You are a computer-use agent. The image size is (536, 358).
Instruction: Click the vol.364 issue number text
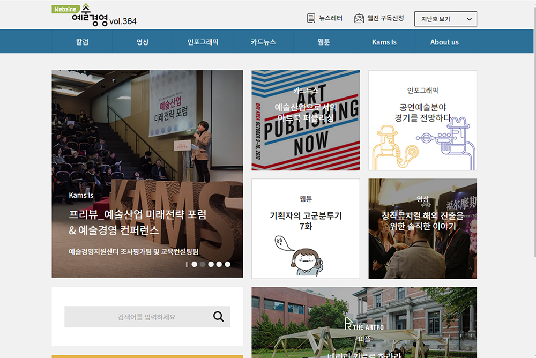point(123,21)
